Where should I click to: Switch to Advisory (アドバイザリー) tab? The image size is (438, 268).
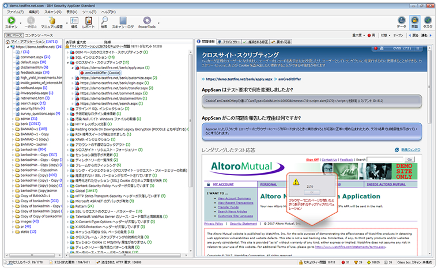click(229, 41)
